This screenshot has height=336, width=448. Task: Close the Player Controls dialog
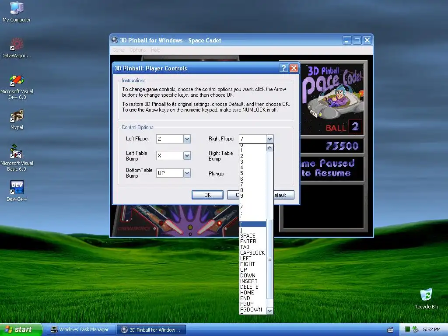pos(294,68)
